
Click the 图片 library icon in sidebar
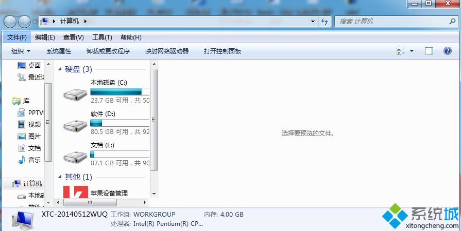[x=22, y=137]
